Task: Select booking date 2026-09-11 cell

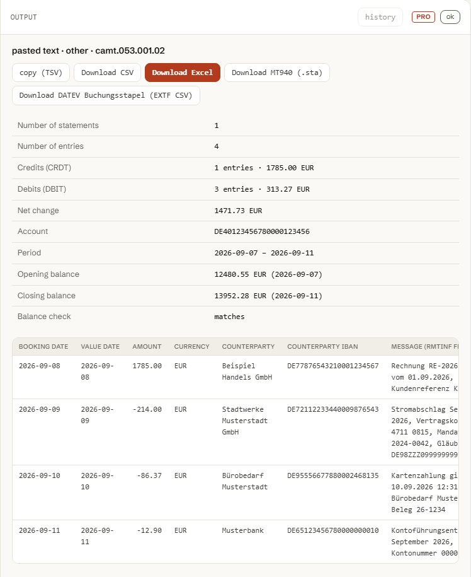Action: point(39,530)
